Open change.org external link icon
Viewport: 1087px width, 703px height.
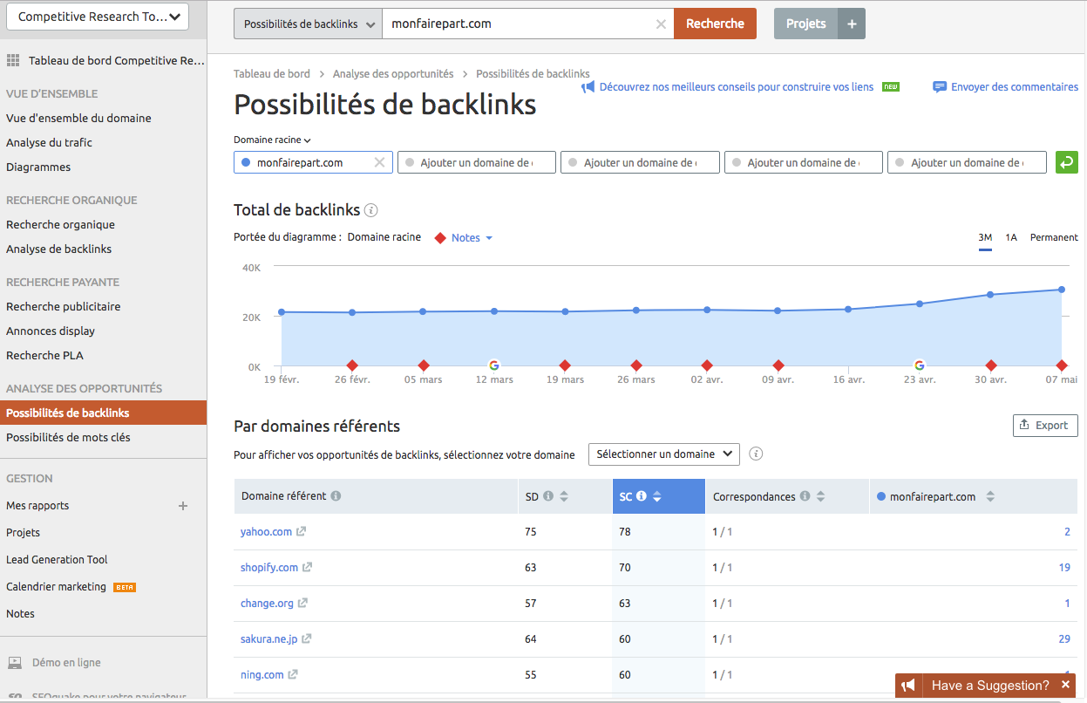pyautogui.click(x=302, y=603)
